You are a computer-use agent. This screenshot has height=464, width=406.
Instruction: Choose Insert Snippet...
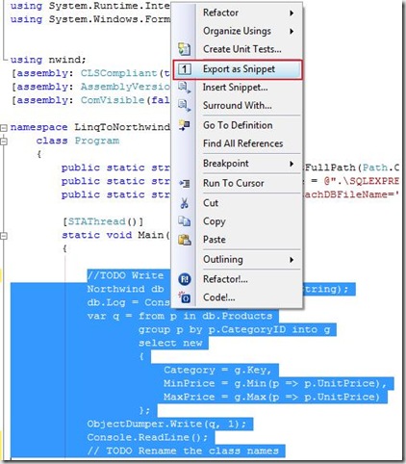click(237, 88)
